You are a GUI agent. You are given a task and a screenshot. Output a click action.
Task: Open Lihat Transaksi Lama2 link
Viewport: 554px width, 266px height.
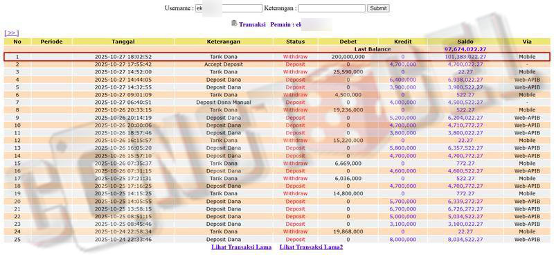coord(311,247)
